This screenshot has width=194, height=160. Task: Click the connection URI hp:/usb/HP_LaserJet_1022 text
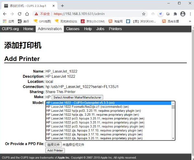click(82, 87)
